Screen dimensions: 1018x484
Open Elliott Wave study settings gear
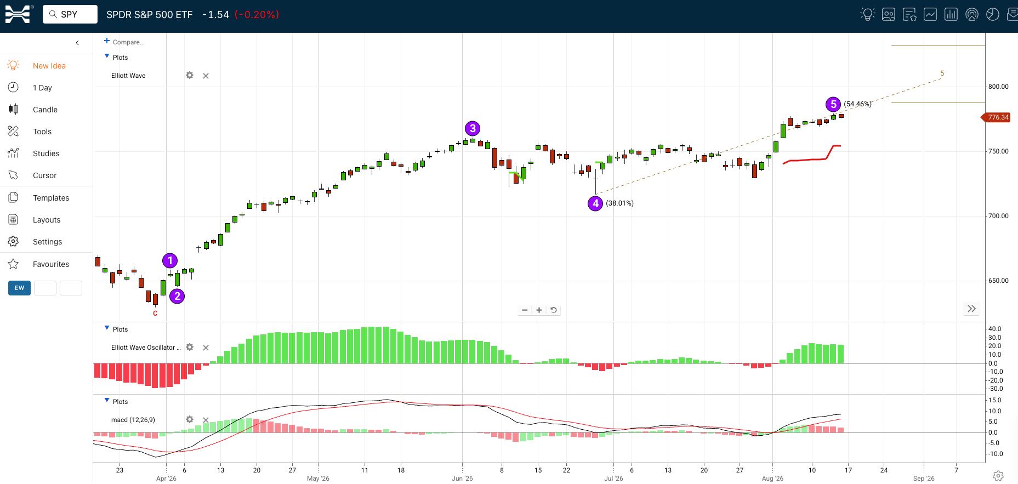pyautogui.click(x=190, y=75)
